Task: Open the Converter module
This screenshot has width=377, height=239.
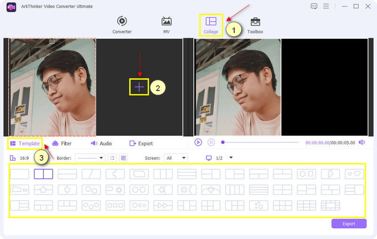Action: pos(122,25)
